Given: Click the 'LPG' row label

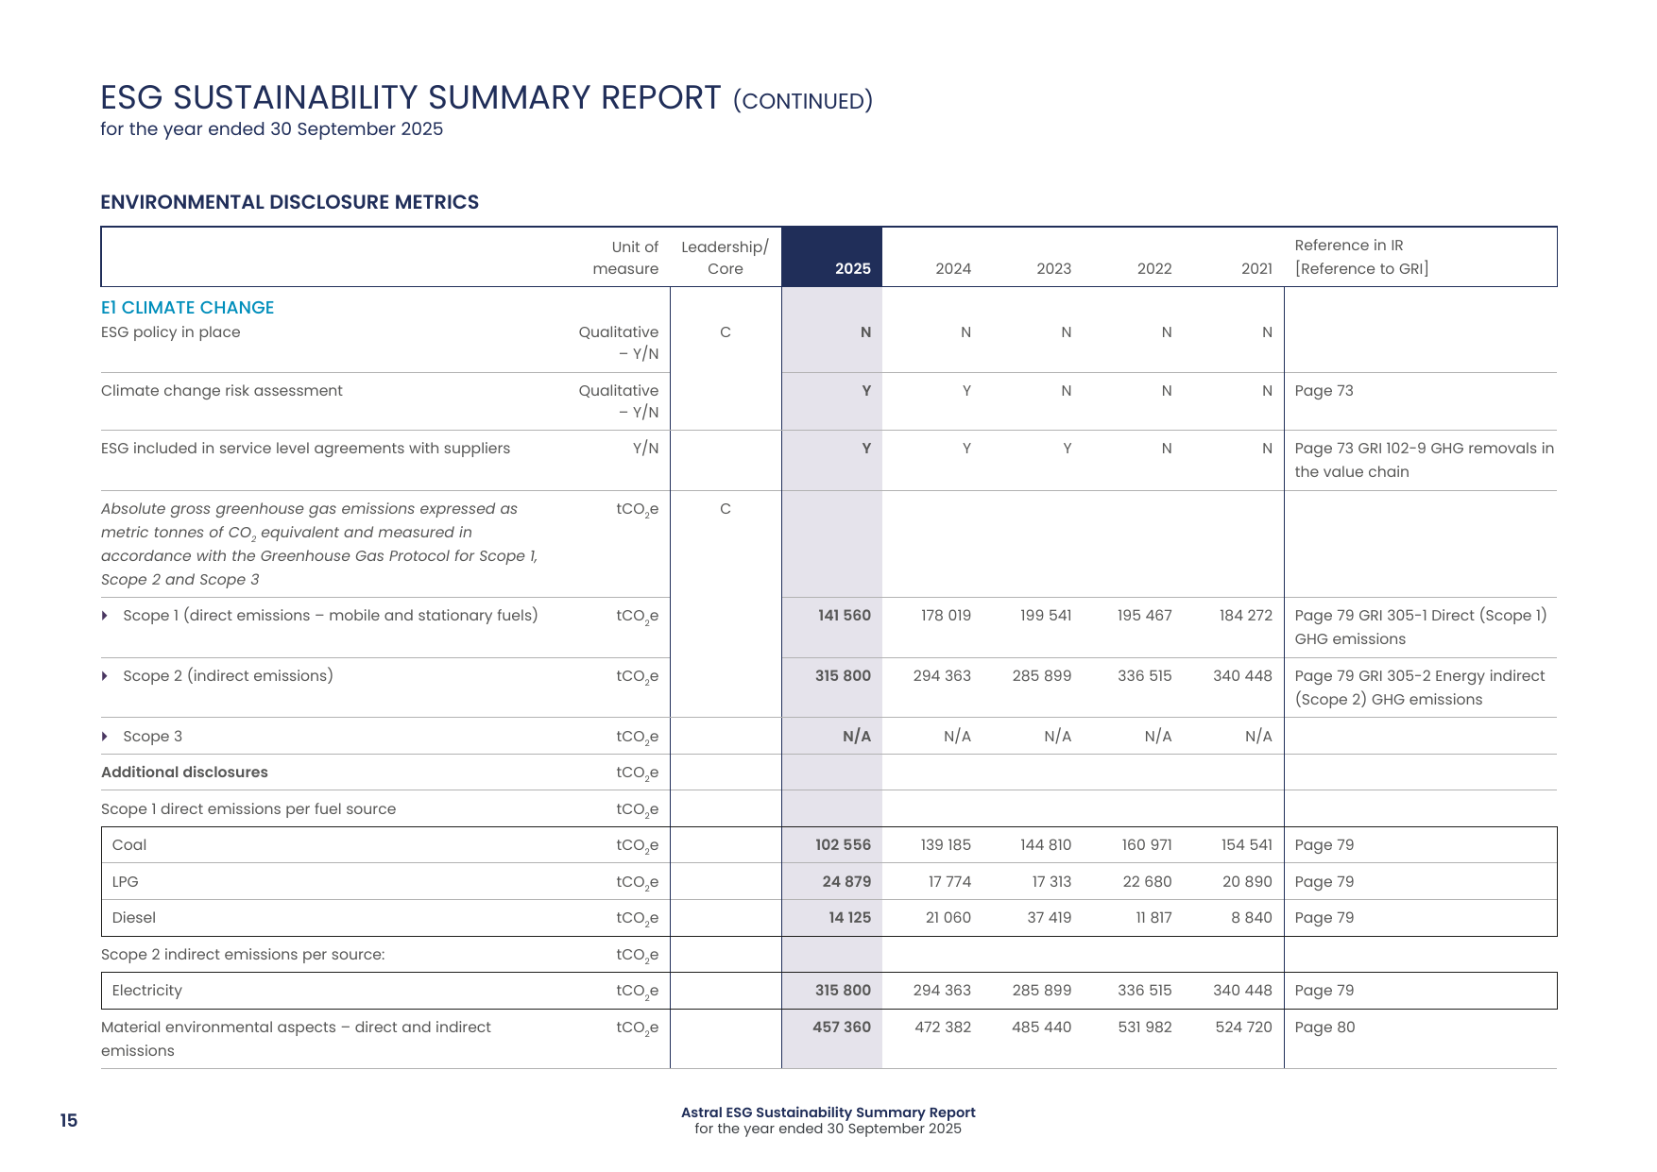Looking at the screenshot, I should click(x=125, y=882).
